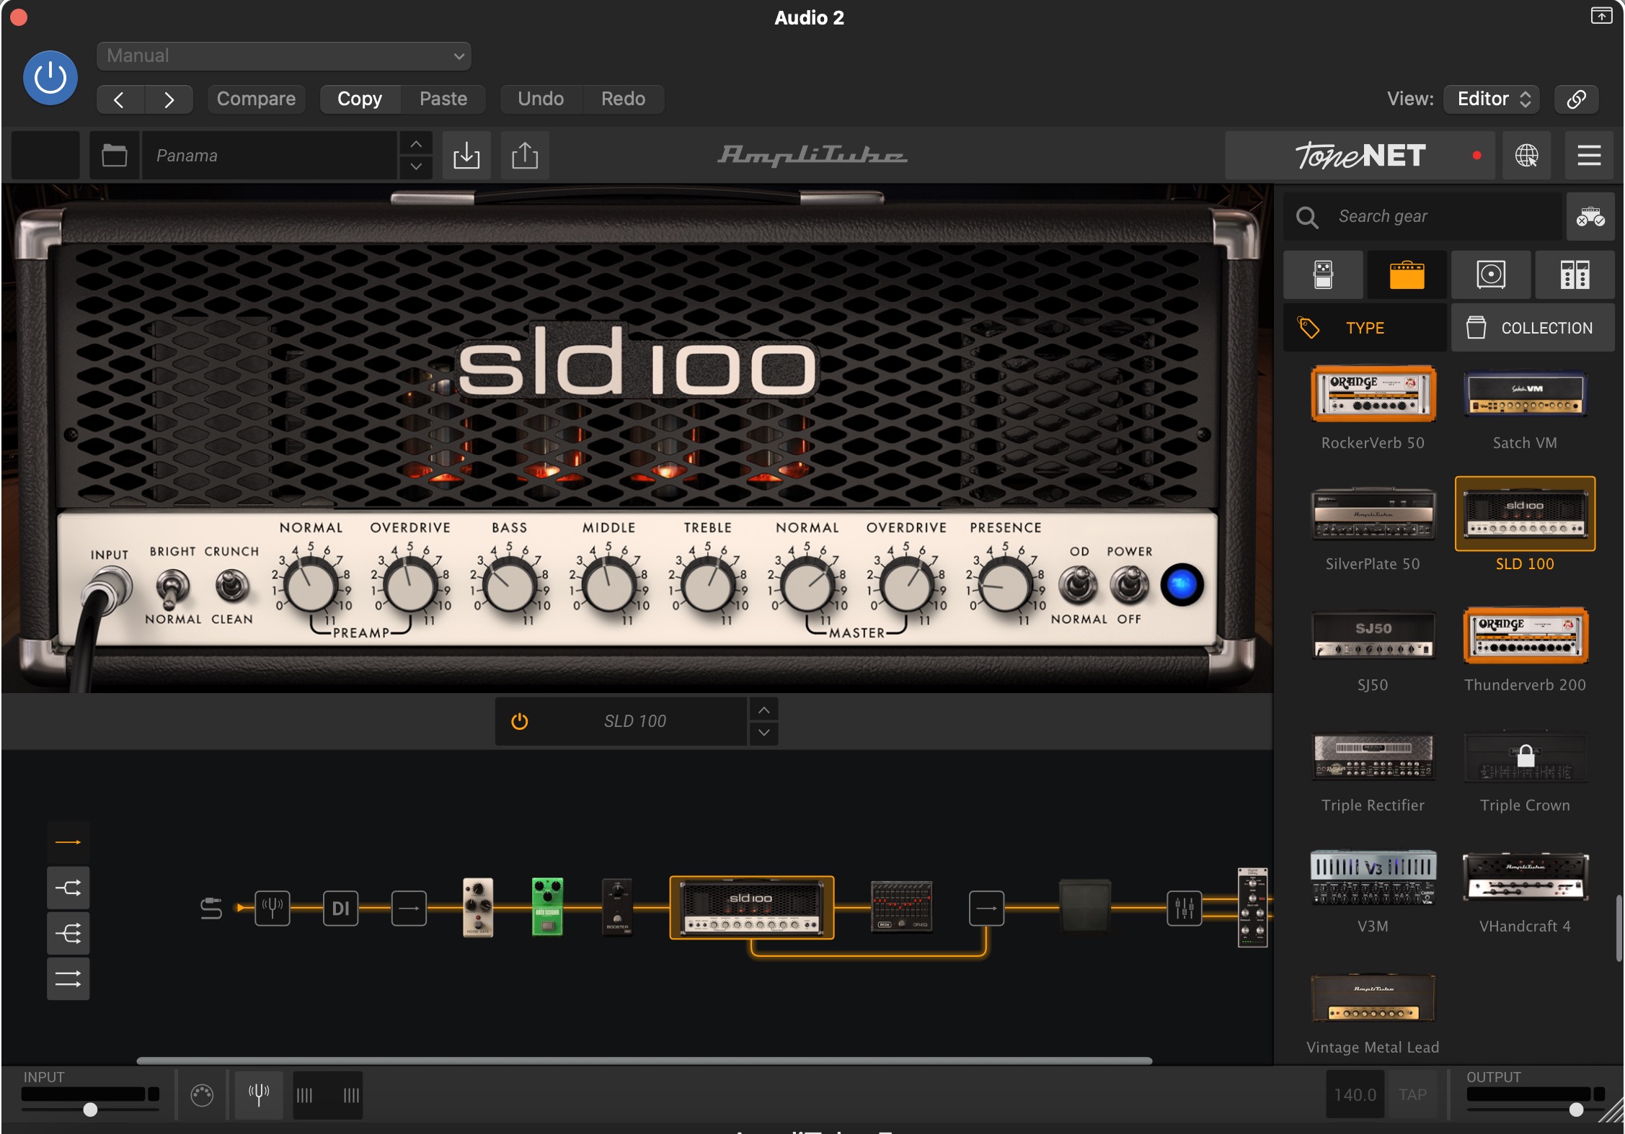This screenshot has width=1625, height=1134.
Task: Select the SJ50 amp thumbnail
Action: point(1373,635)
